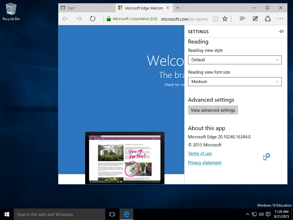The width and height of the screenshot is (293, 220).
Task: Toggle Reading view book icon
Action: [216, 19]
